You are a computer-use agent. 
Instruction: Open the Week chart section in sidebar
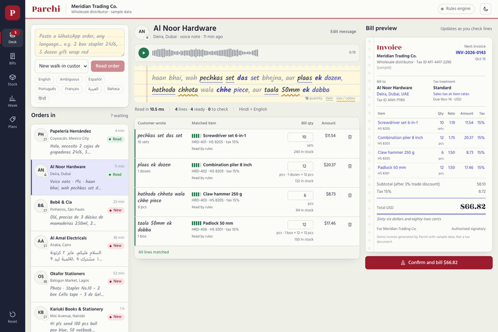12,101
